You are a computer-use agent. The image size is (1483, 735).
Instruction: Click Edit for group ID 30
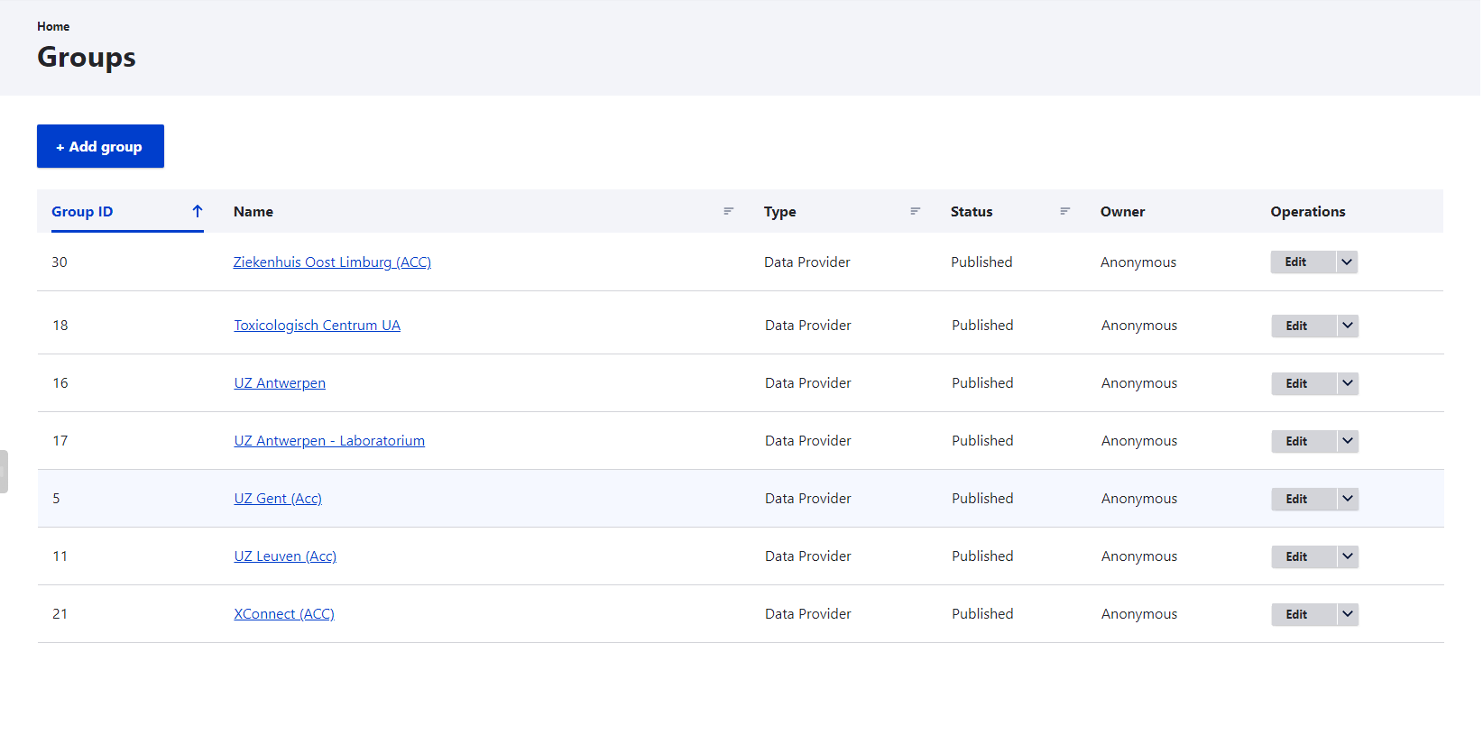click(x=1295, y=262)
